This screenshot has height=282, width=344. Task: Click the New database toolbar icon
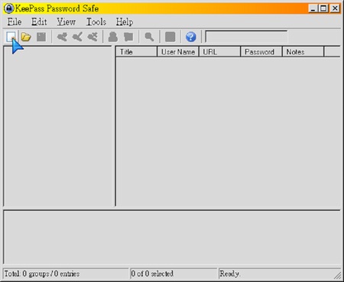[11, 37]
